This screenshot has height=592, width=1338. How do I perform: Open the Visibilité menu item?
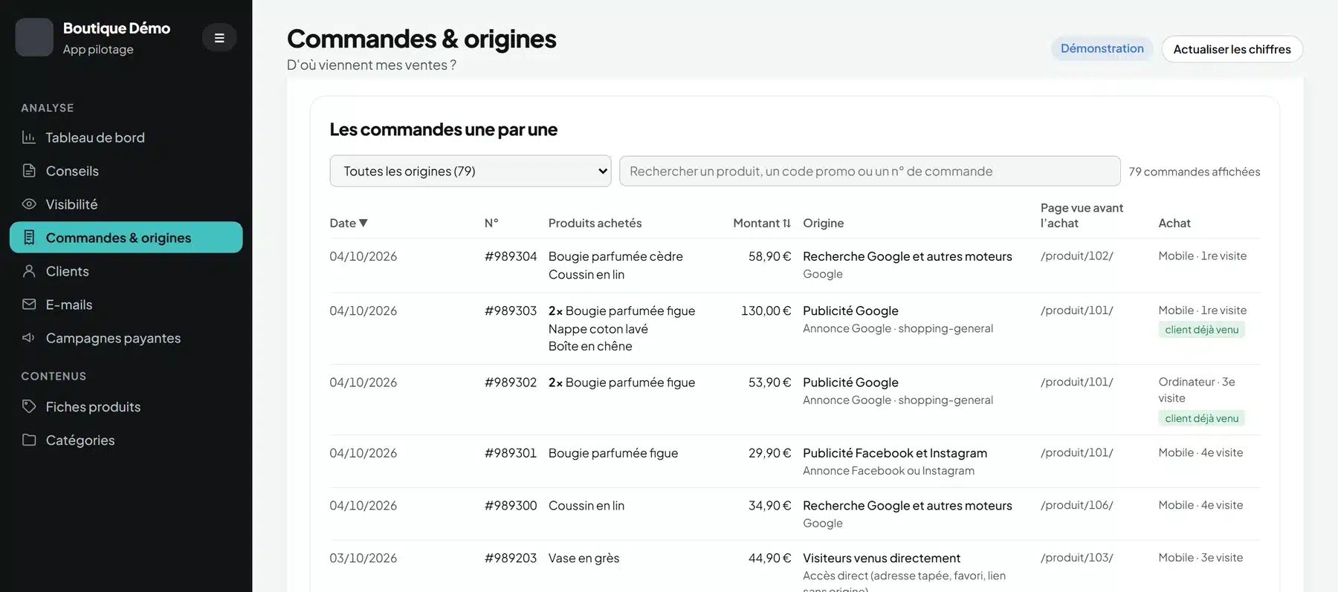[126, 204]
